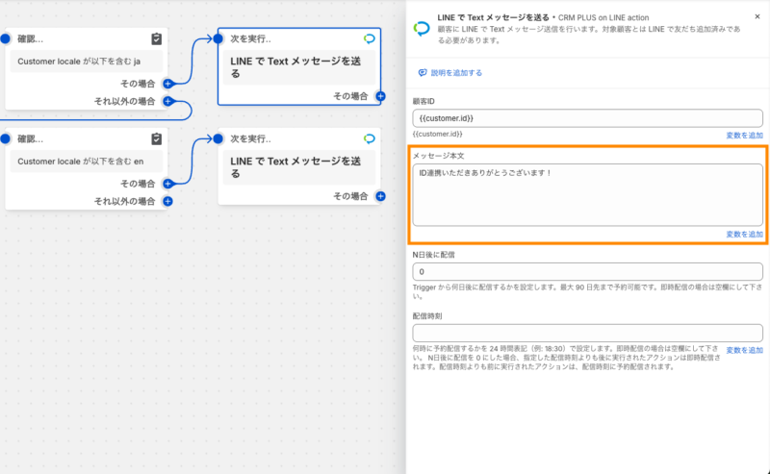Click the '{{customer.id}}' hint text below 顧客ID
The width and height of the screenshot is (770, 474).
(437, 134)
